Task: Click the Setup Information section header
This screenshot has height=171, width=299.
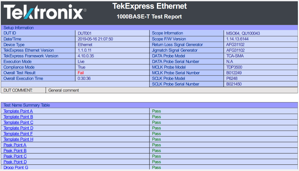Action: [x=19, y=28]
